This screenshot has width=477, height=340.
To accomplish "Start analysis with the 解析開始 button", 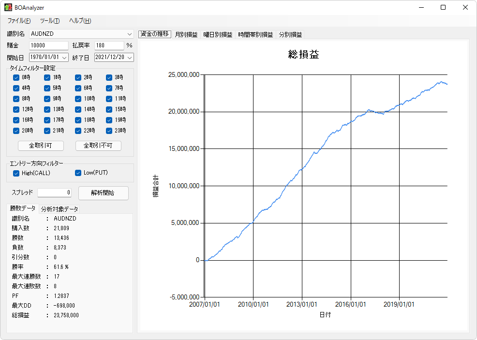I will point(104,193).
